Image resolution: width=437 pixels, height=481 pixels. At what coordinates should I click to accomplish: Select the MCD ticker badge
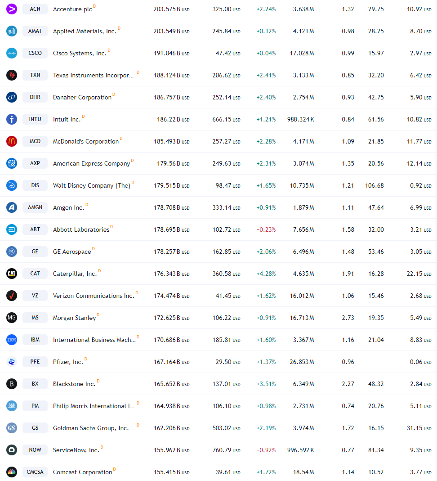35,141
